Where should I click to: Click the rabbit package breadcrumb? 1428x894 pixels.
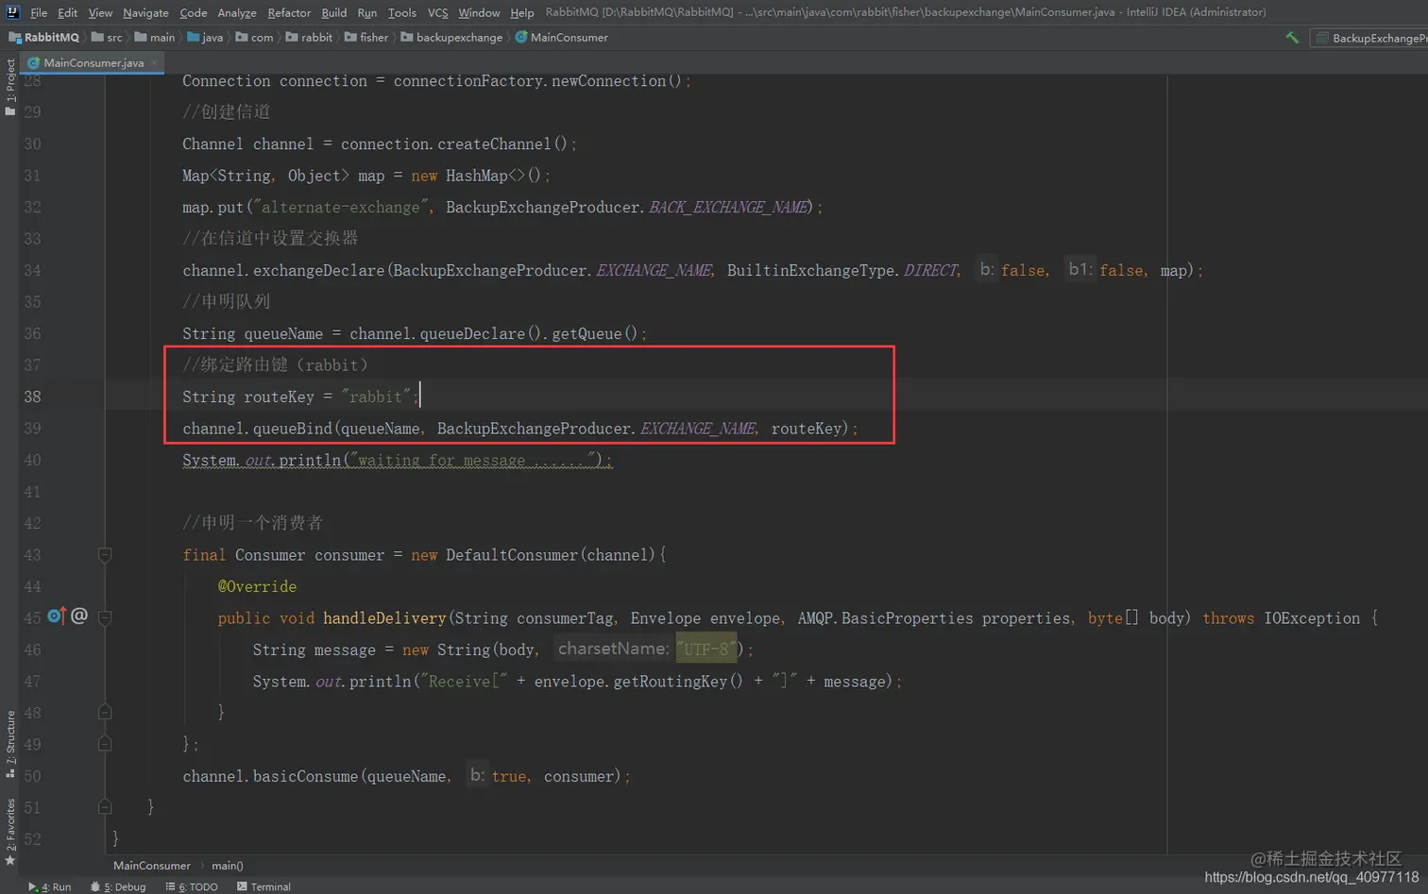coord(309,38)
